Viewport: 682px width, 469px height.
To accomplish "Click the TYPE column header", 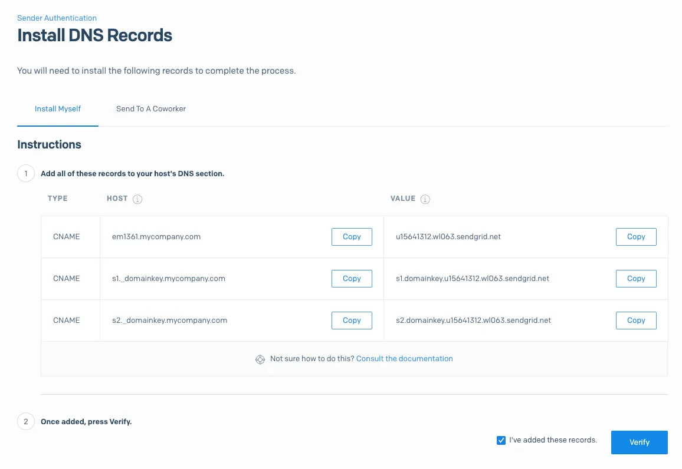I will click(x=57, y=199).
